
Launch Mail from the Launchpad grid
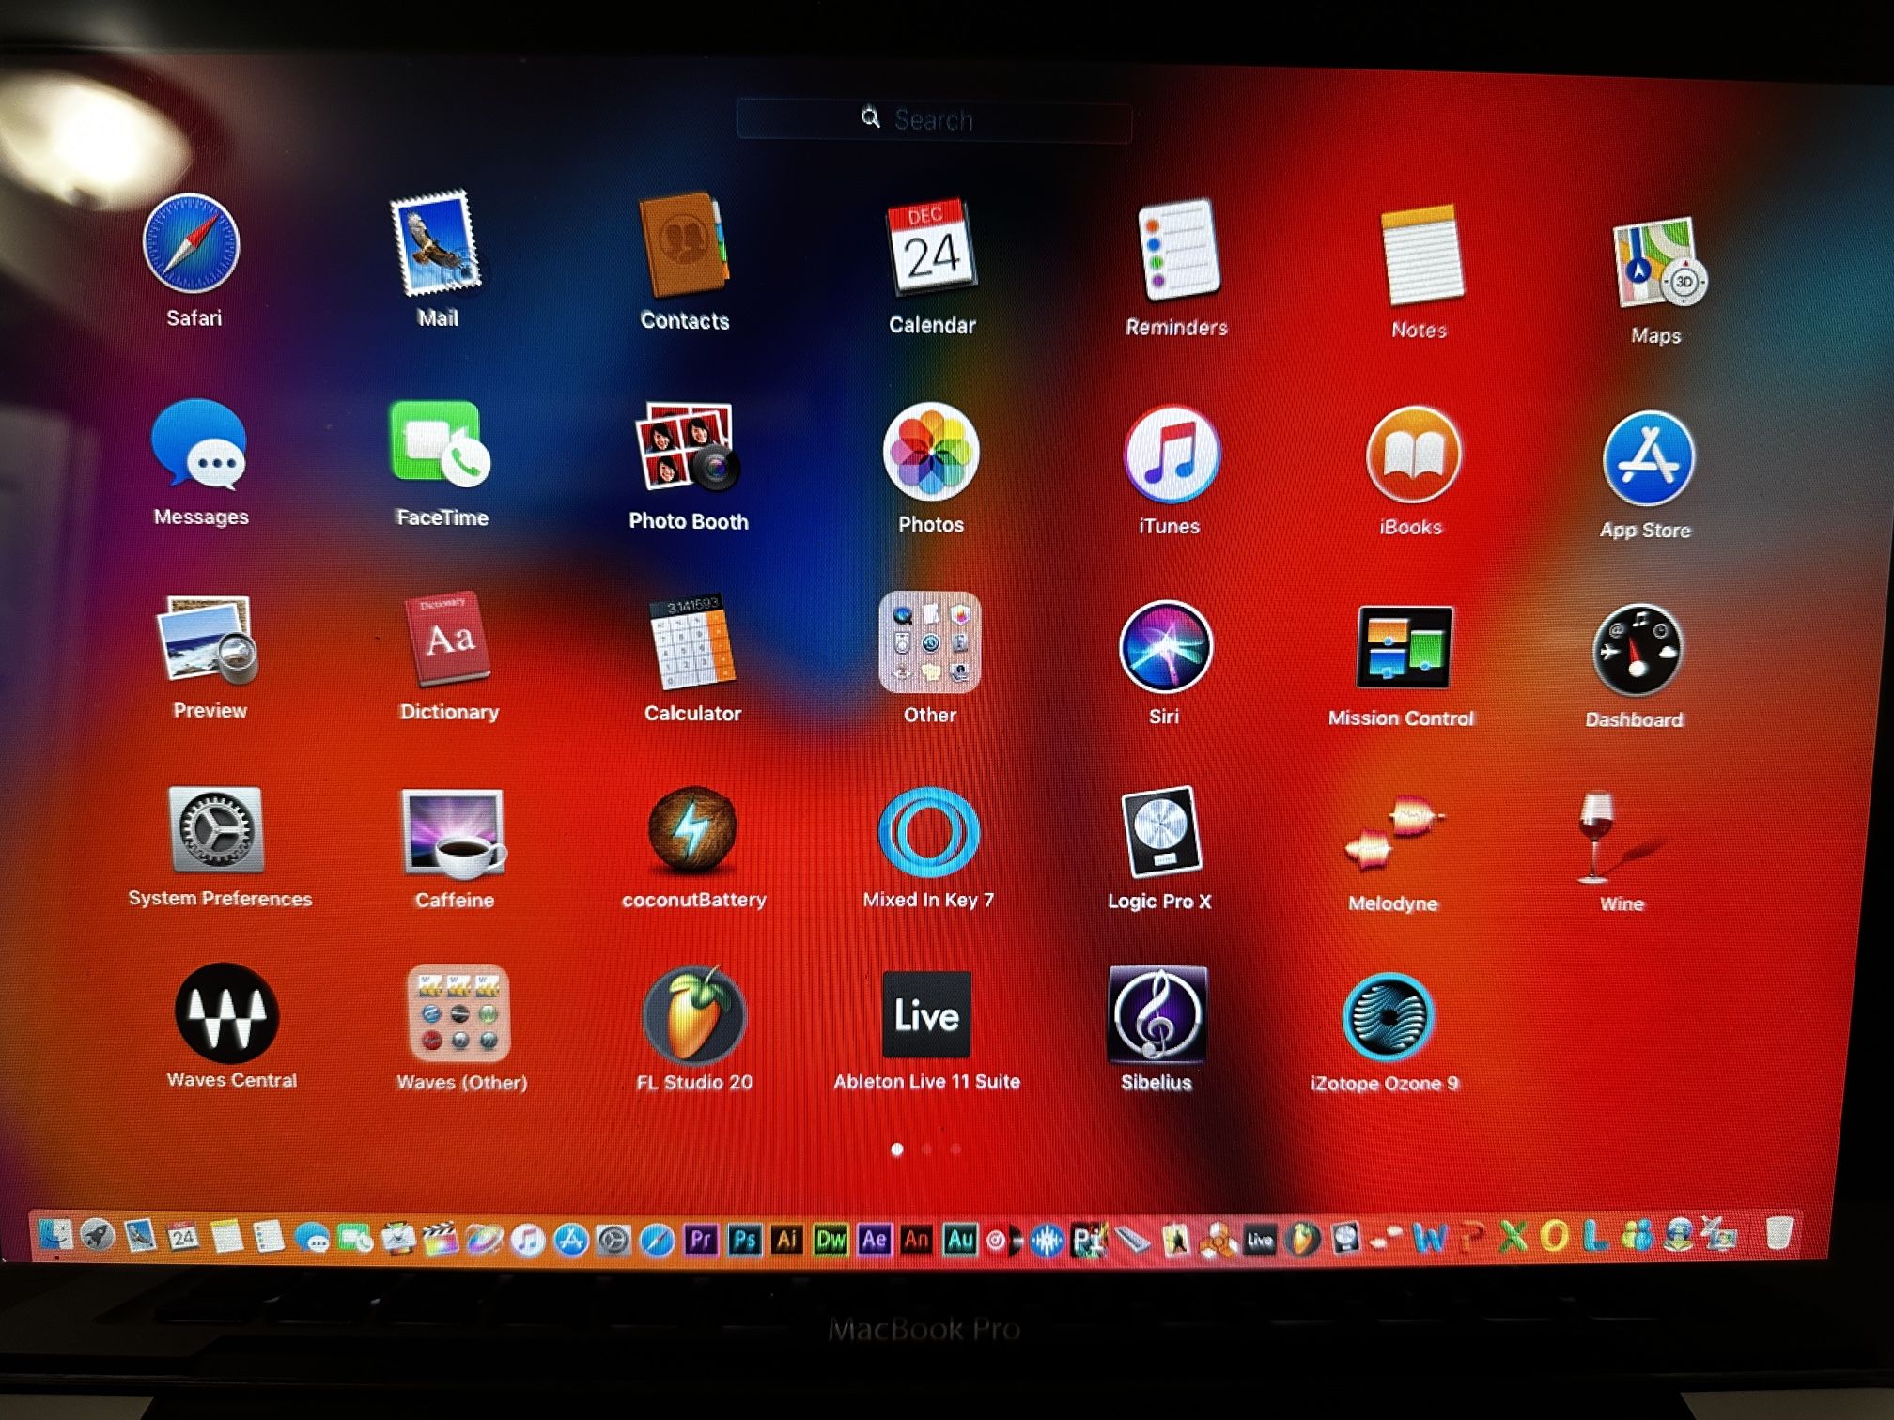(x=436, y=244)
